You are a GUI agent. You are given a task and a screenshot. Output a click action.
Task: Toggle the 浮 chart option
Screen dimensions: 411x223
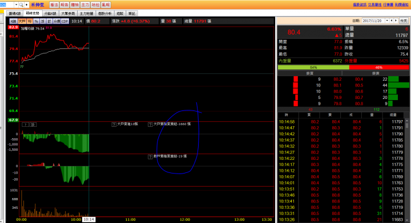pos(43,21)
